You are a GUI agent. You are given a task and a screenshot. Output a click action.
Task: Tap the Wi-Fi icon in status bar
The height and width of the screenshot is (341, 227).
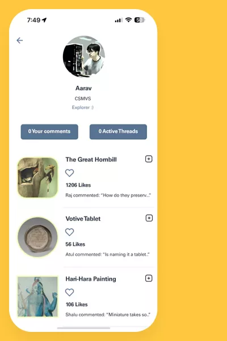click(129, 20)
